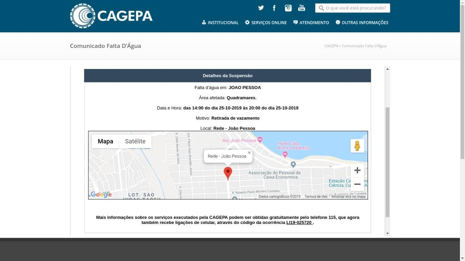Image resolution: width=465 pixels, height=261 pixels.
Task: Click the ibis João Pessoa hotel marker
Action: pyautogui.click(x=260, y=140)
